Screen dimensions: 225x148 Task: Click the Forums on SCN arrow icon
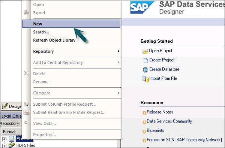pos(144,141)
